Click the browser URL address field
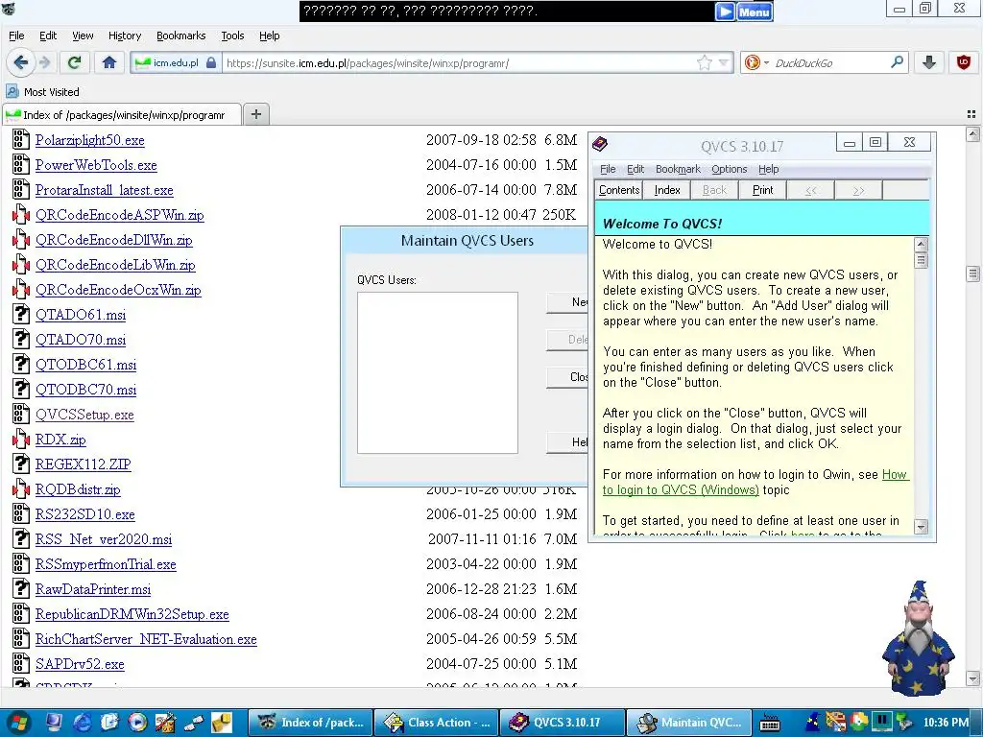The image size is (983, 737). pos(461,62)
